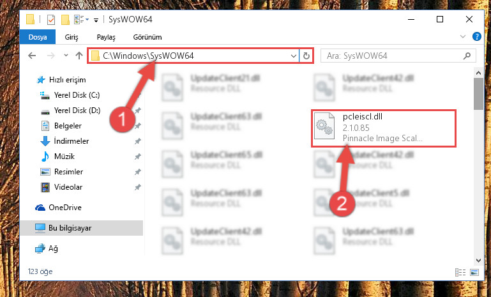Click the refresh icon beside address bar
491x297 pixels.
tap(306, 56)
